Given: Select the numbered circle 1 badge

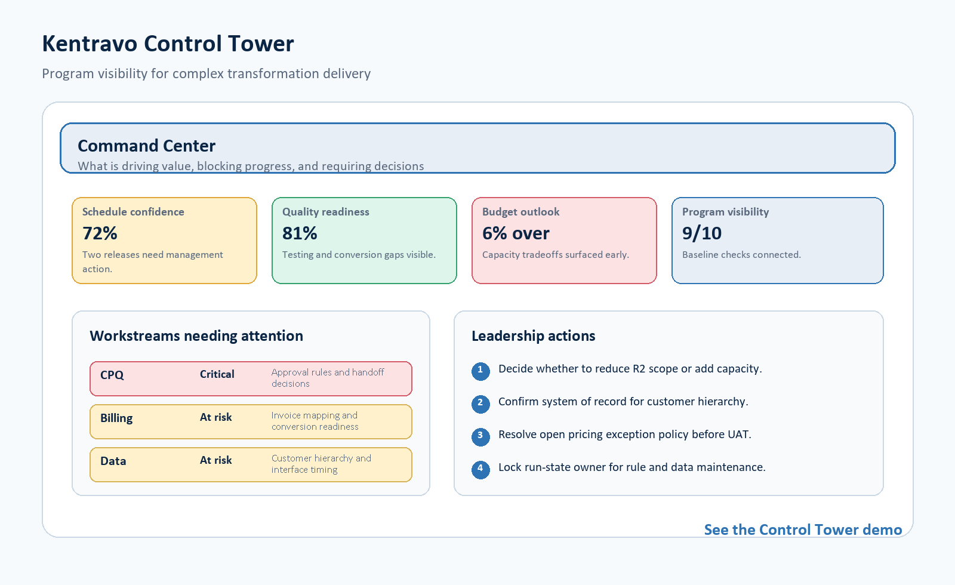Looking at the screenshot, I should [x=480, y=371].
